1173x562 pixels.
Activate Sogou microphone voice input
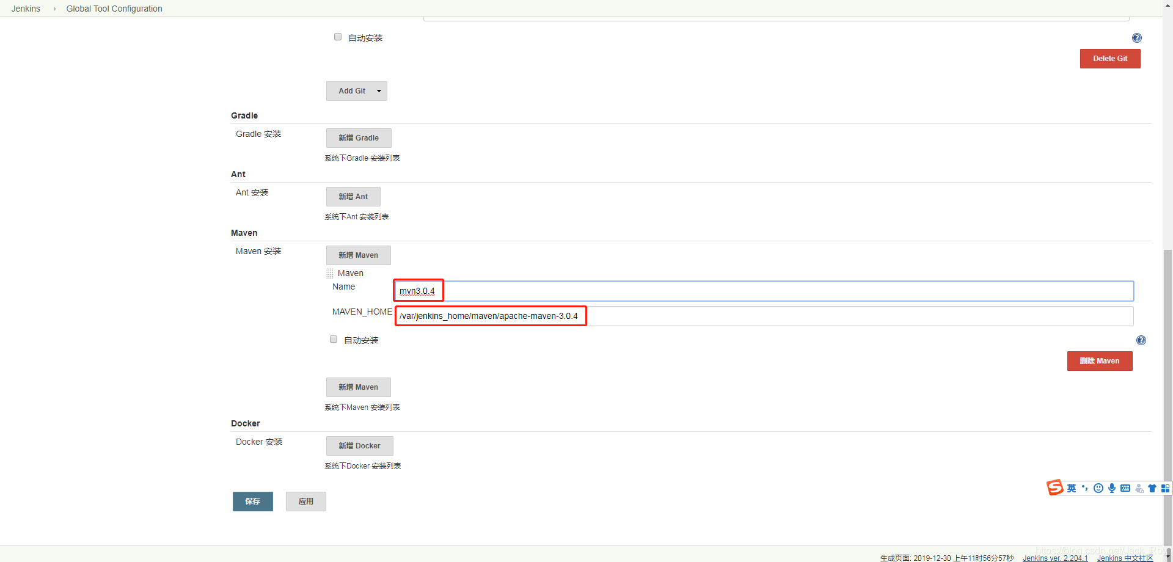(x=1112, y=488)
